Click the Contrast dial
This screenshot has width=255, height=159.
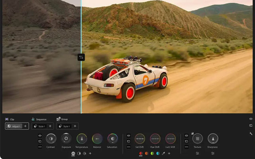coord(51,139)
